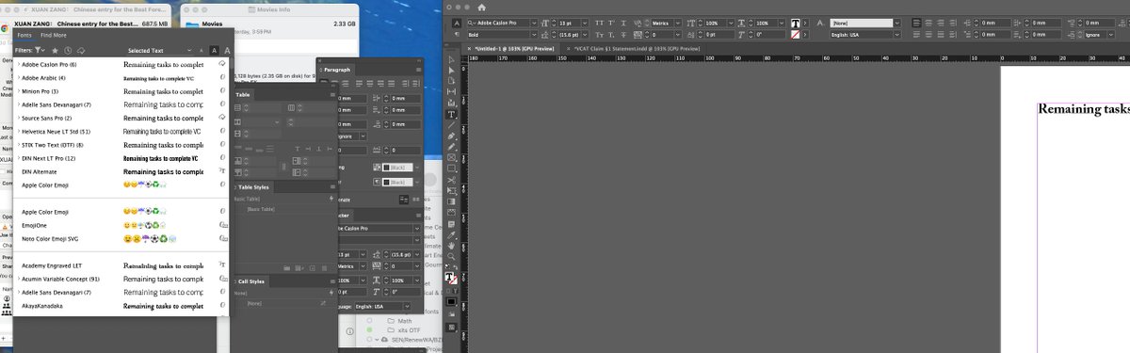Click the text fill color swatch in control bar
Image resolution: width=1130 pixels, height=353 pixels.
point(795,23)
